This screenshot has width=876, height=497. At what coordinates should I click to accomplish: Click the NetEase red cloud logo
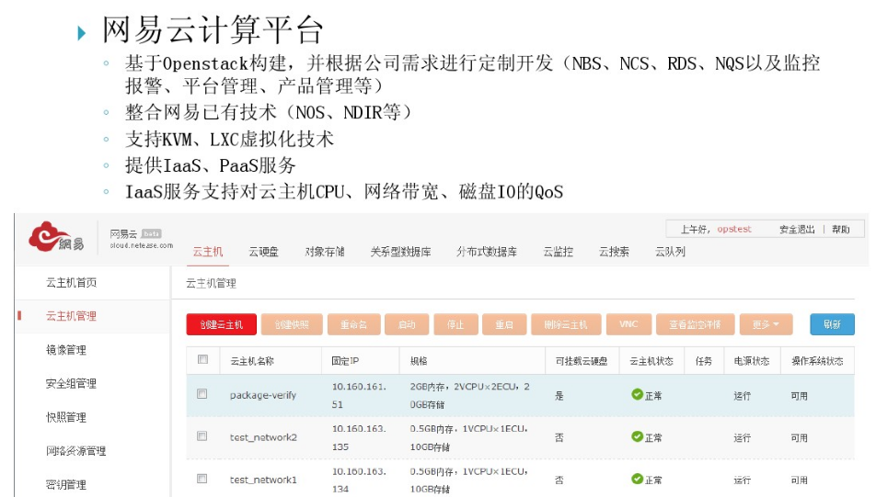point(56,237)
